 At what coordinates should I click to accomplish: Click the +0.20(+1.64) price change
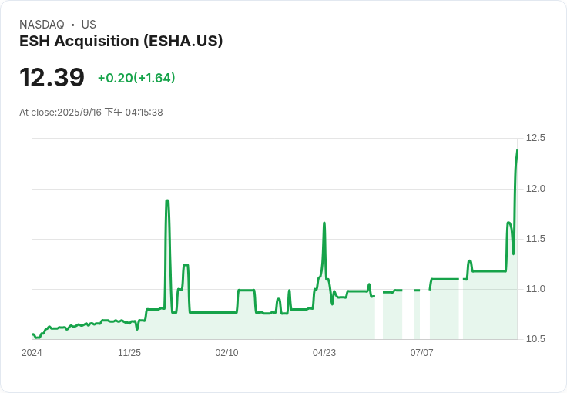coord(136,78)
